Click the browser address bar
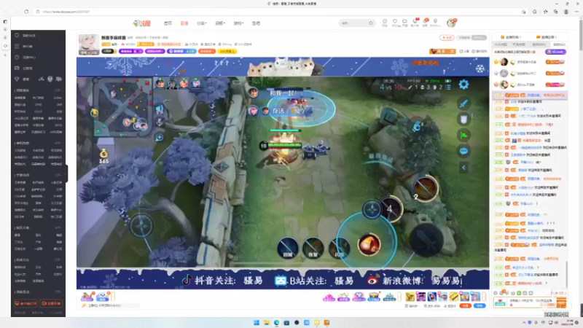Viewport: 583px width, 328px height. pos(279,12)
